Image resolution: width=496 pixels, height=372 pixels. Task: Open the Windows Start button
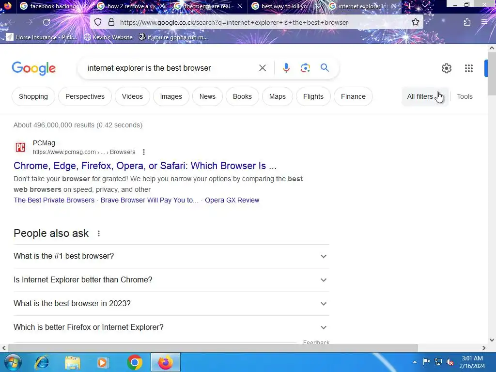pyautogui.click(x=13, y=362)
